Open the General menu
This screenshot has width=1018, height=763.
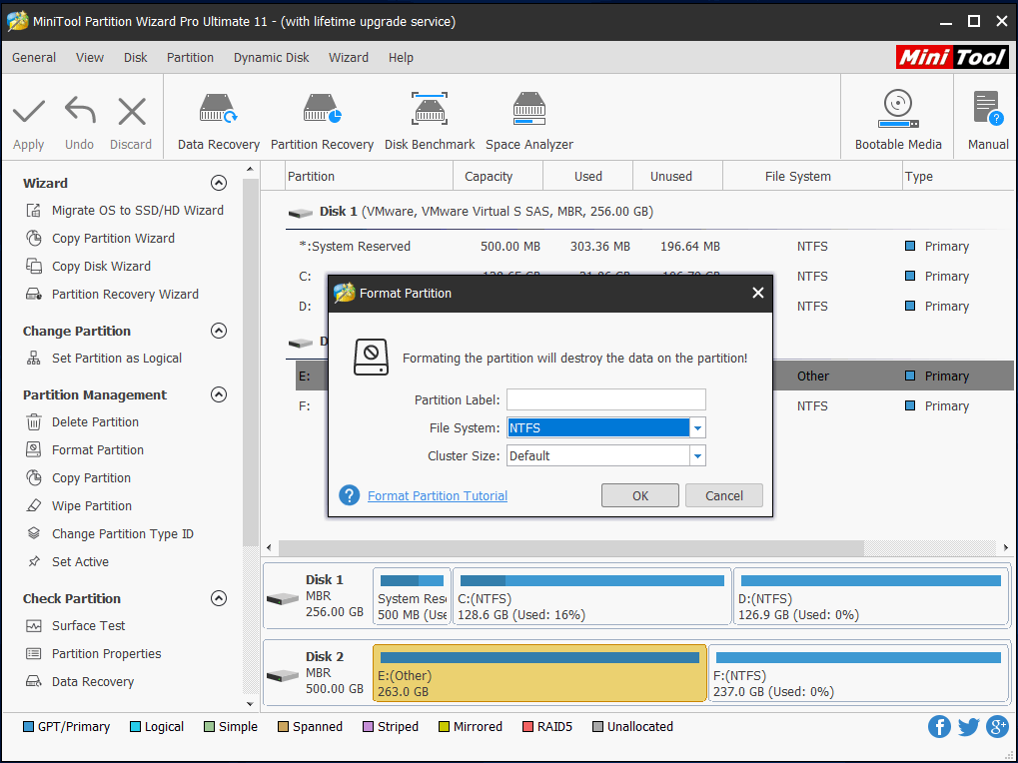click(x=34, y=57)
